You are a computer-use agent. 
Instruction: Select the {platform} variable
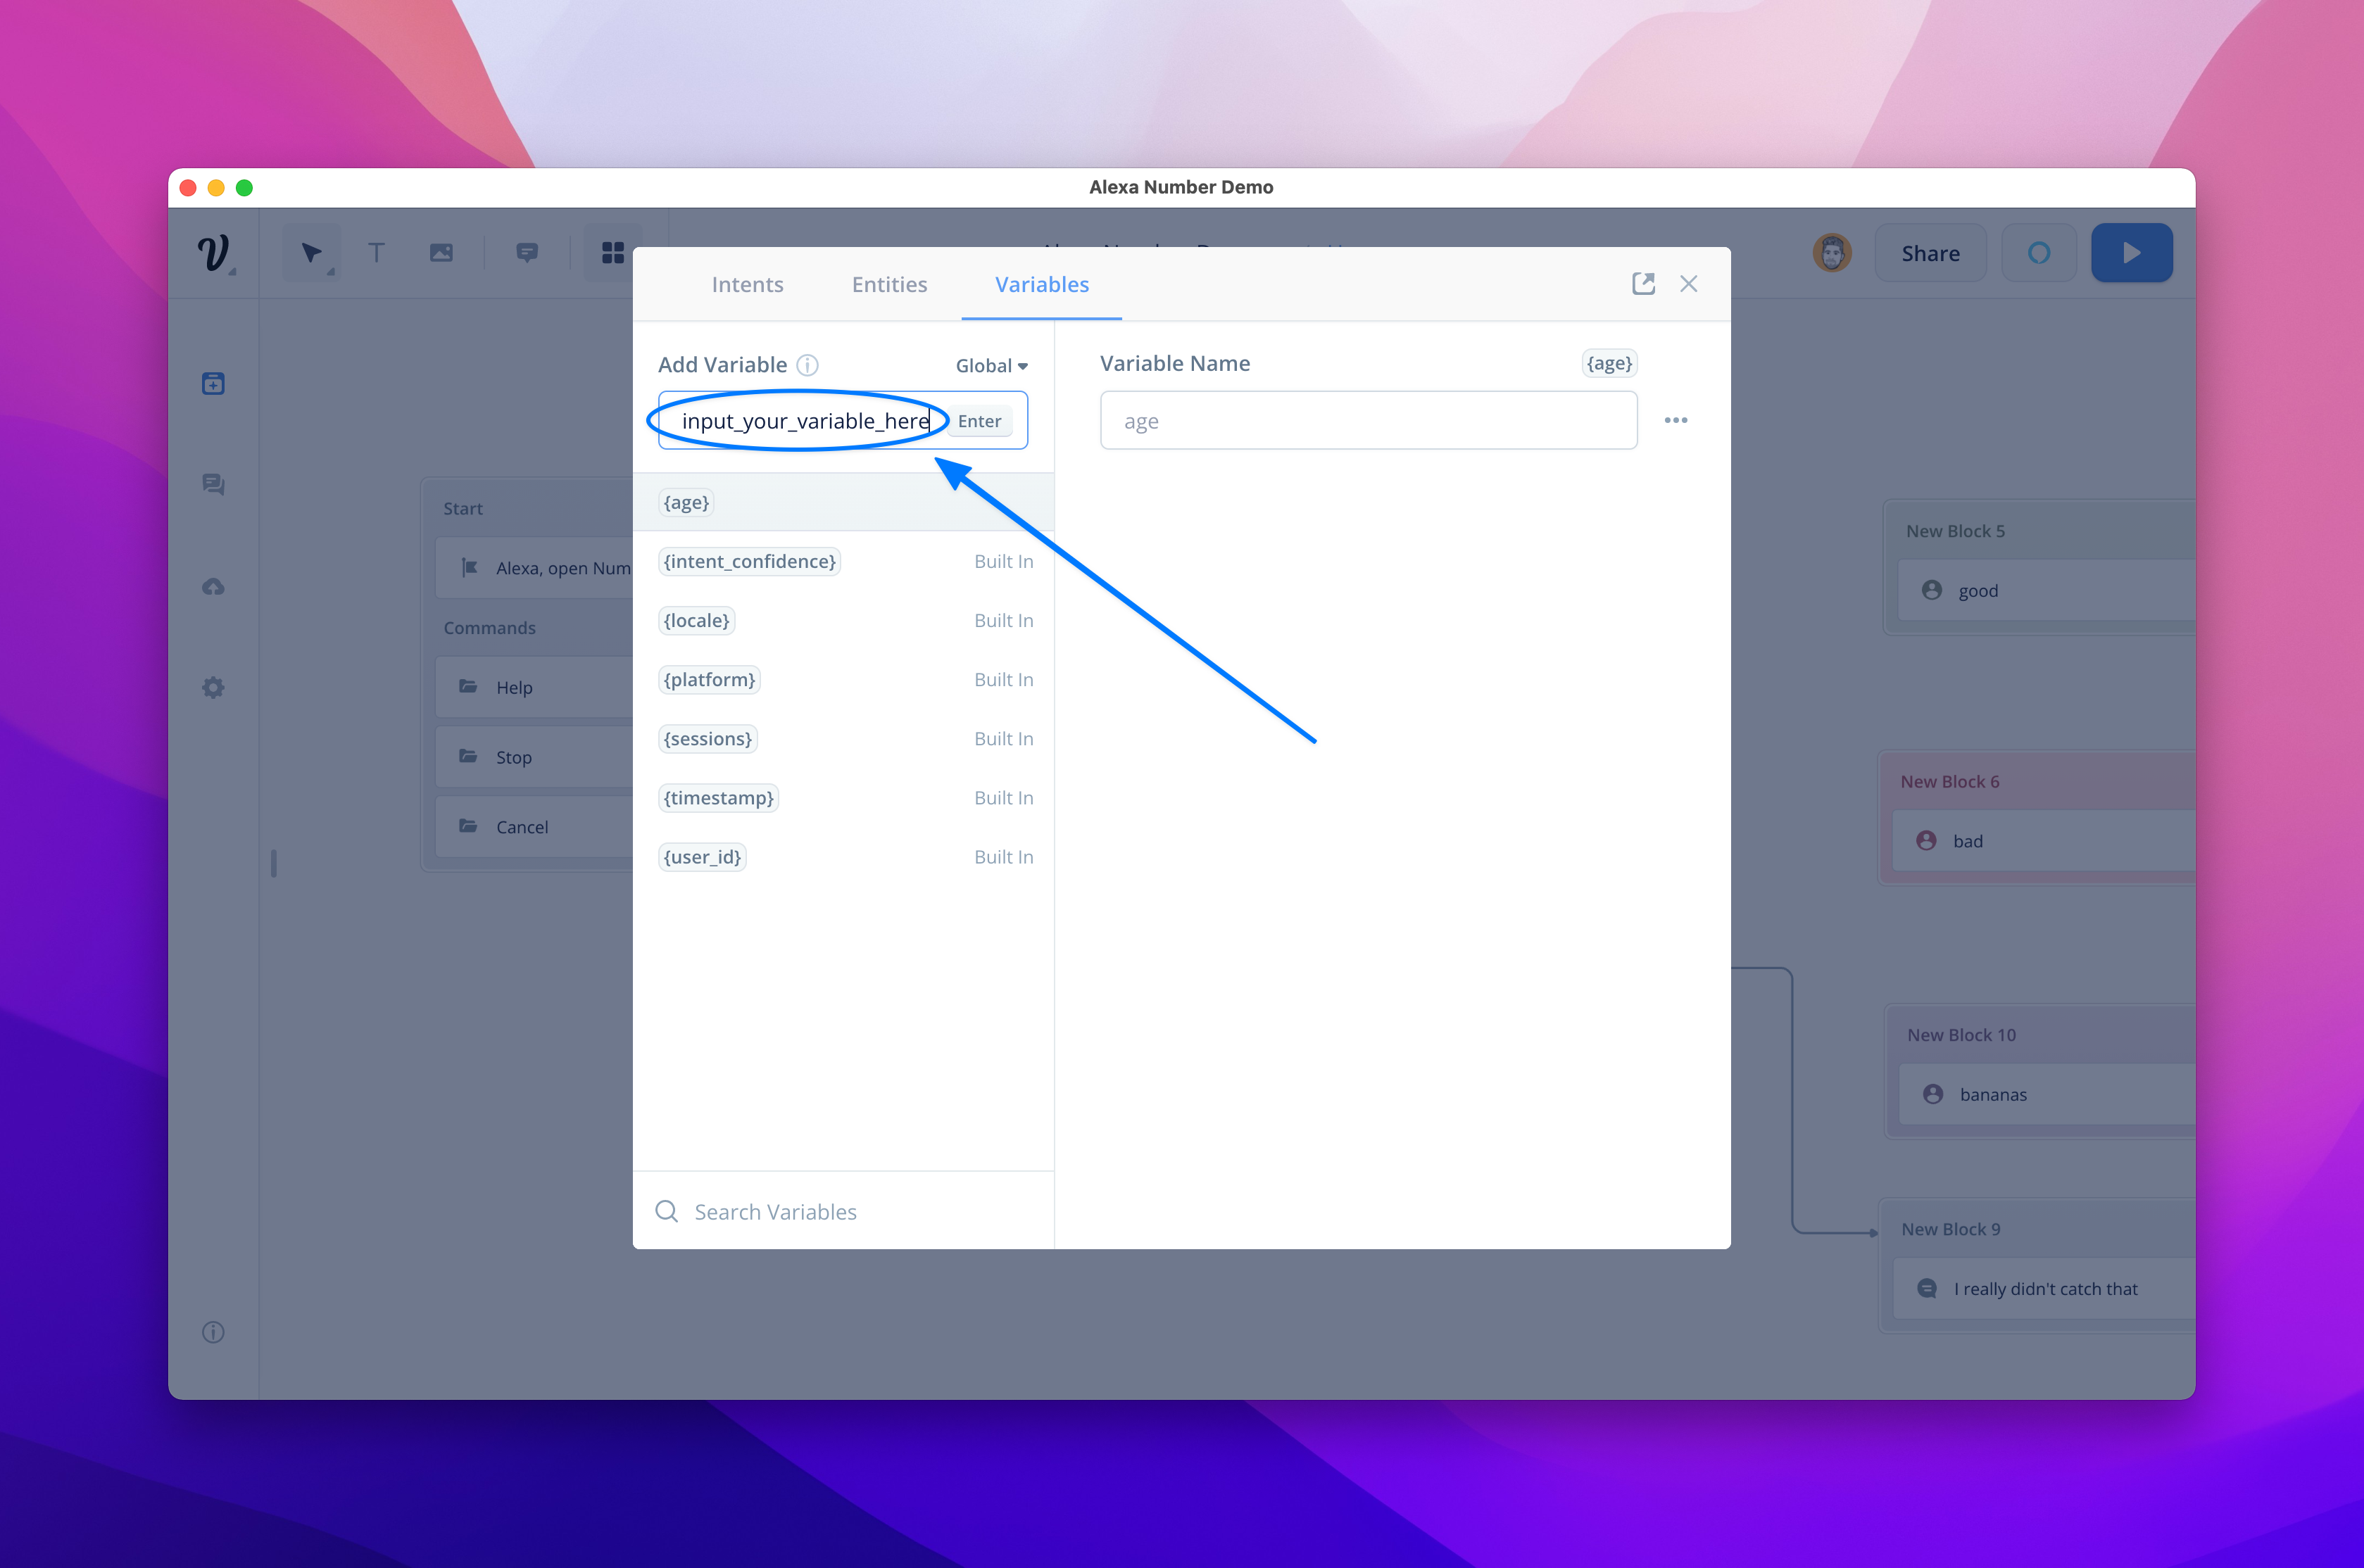tap(843, 679)
